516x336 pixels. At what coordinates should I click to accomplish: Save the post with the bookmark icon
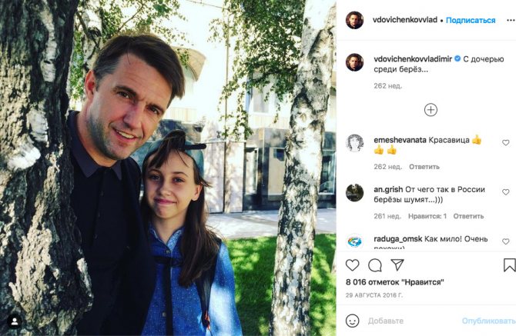click(509, 265)
